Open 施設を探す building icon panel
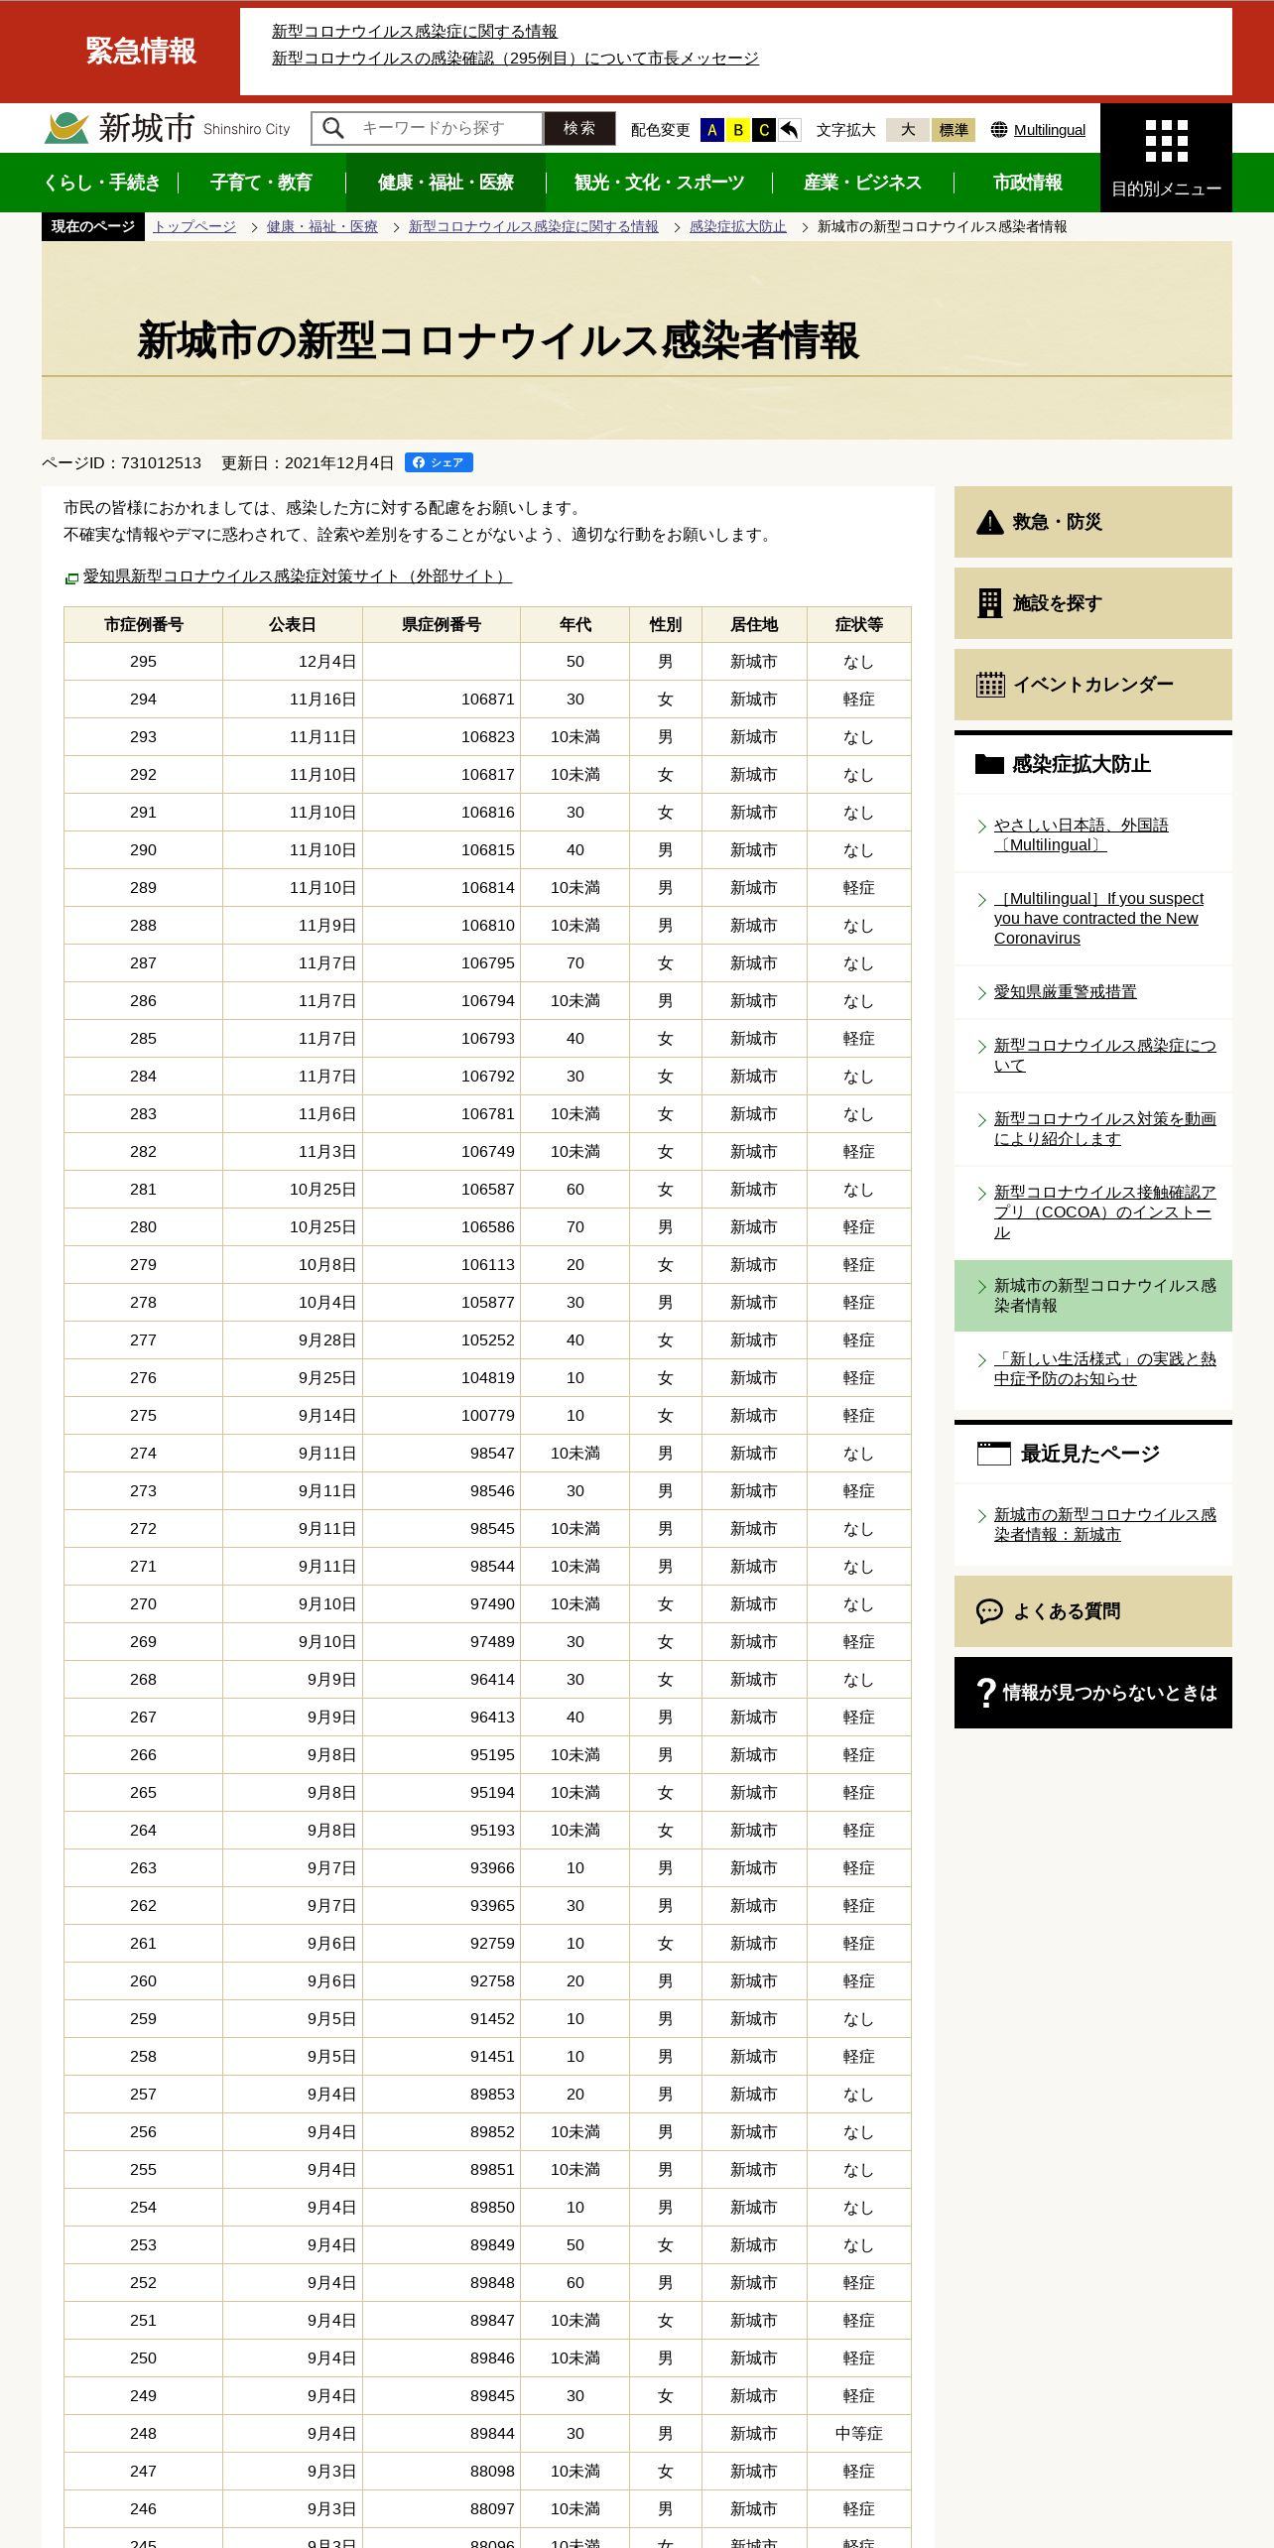The width and height of the screenshot is (1274, 2548). [1093, 603]
